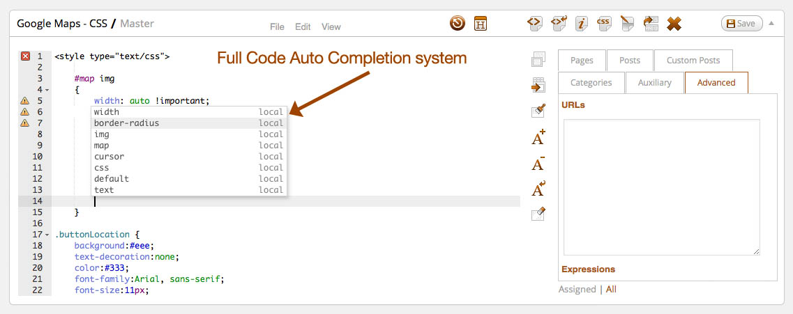793x314 pixels.
Task: Click the small triangle next to Save
Action: 771,23
